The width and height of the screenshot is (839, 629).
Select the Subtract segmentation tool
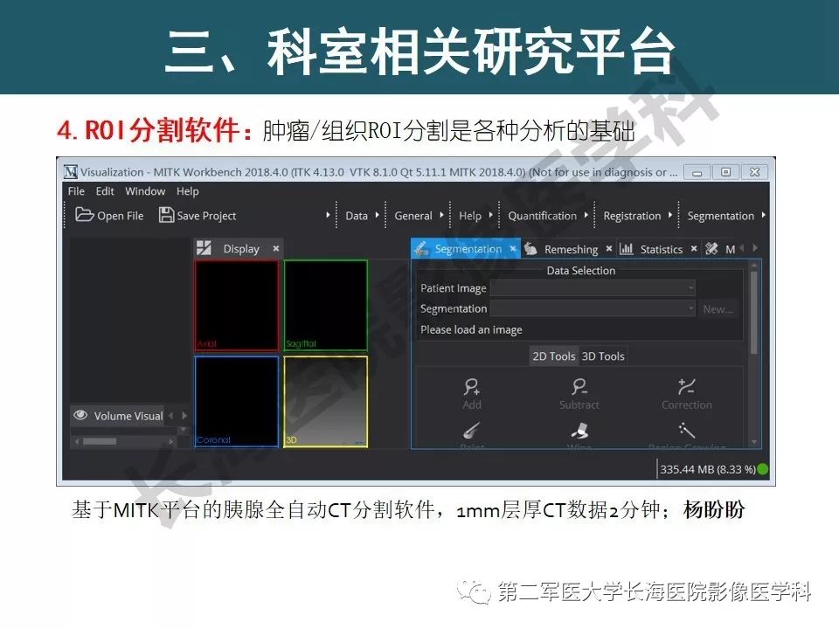(x=579, y=394)
